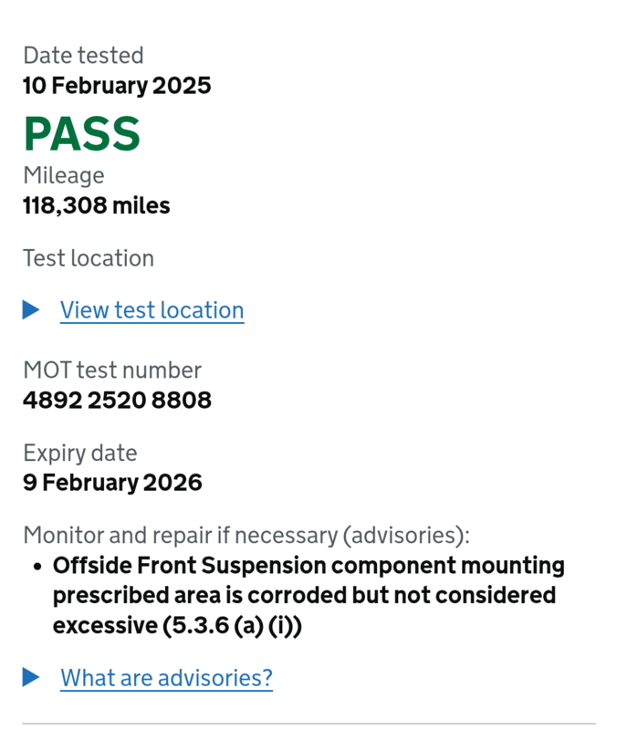Screen dimensions: 617x730
Task: Click the MOT test number label
Action: pyautogui.click(x=111, y=370)
